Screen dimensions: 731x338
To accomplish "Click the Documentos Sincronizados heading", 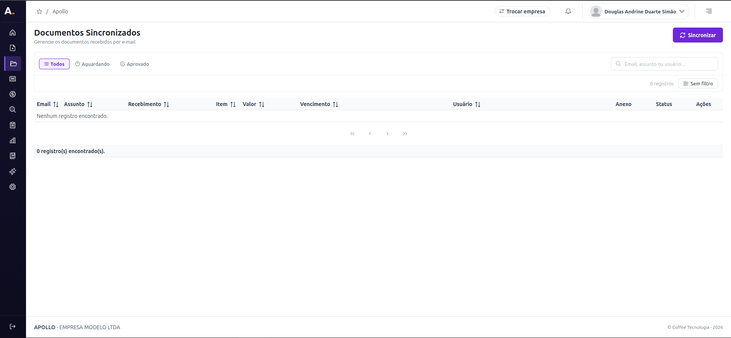I will pos(87,33).
